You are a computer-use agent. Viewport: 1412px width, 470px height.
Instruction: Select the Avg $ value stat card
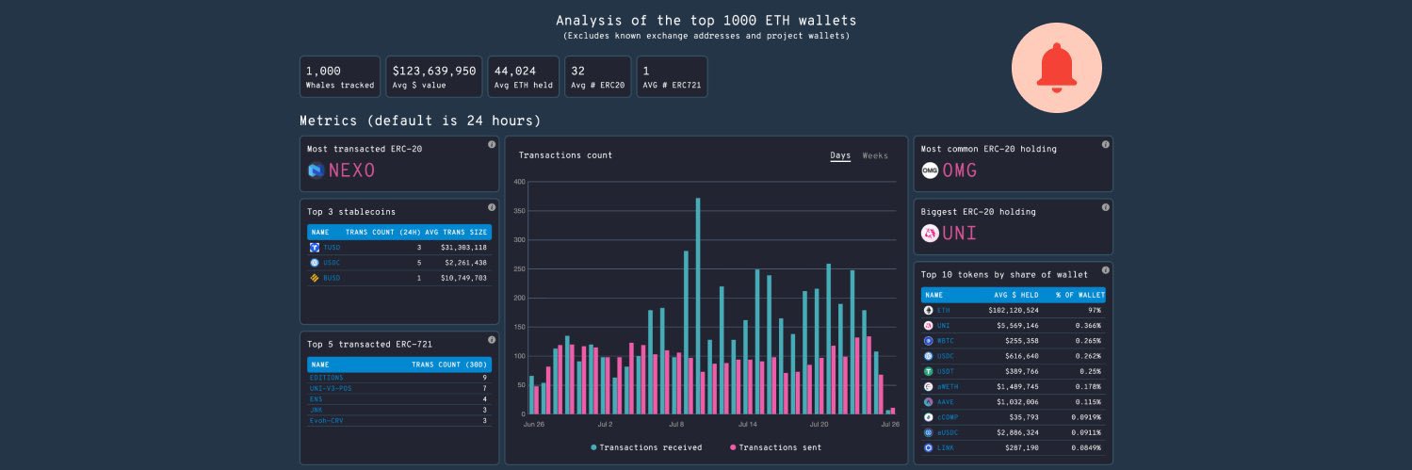click(434, 77)
